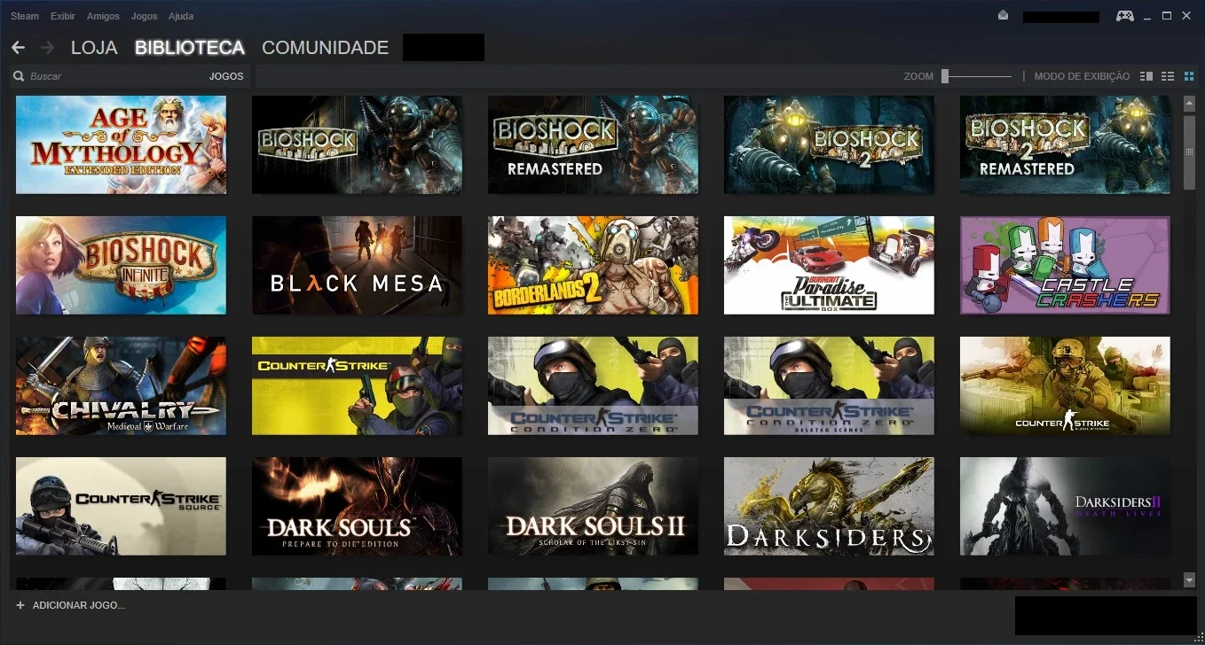Select the Black Mesa game tile

[357, 265]
